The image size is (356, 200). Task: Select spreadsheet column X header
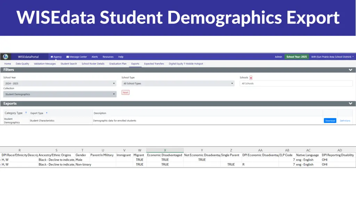click(x=165, y=150)
